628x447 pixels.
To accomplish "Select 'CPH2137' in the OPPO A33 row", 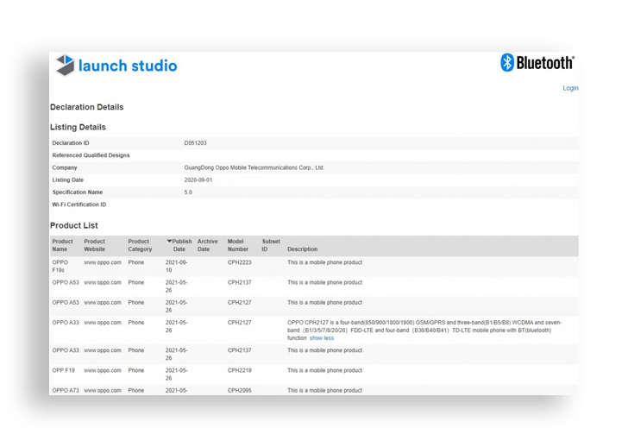I will [240, 350].
